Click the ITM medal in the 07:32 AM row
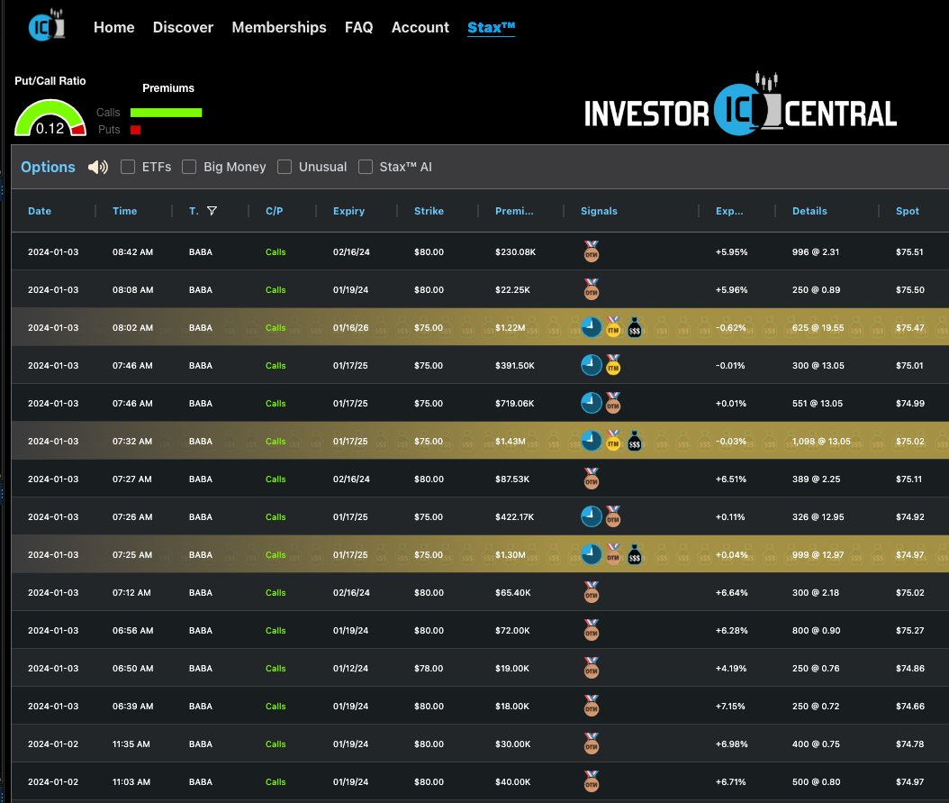The width and height of the screenshot is (949, 803). click(x=613, y=441)
